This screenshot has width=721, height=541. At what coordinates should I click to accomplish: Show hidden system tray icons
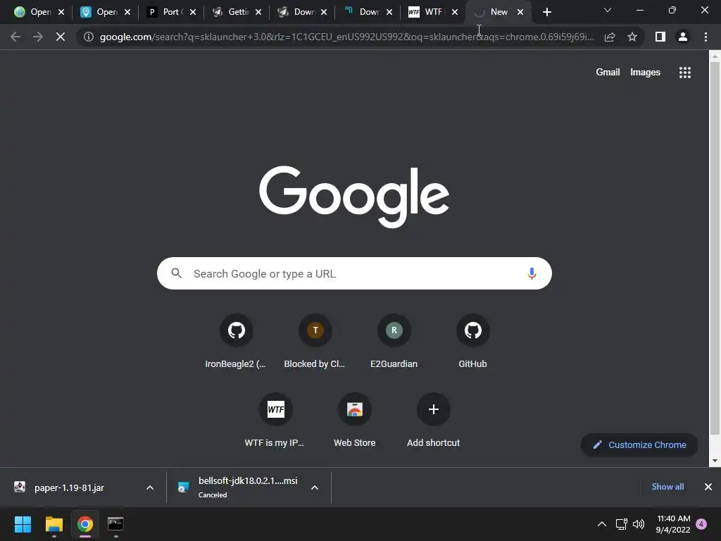coord(601,524)
